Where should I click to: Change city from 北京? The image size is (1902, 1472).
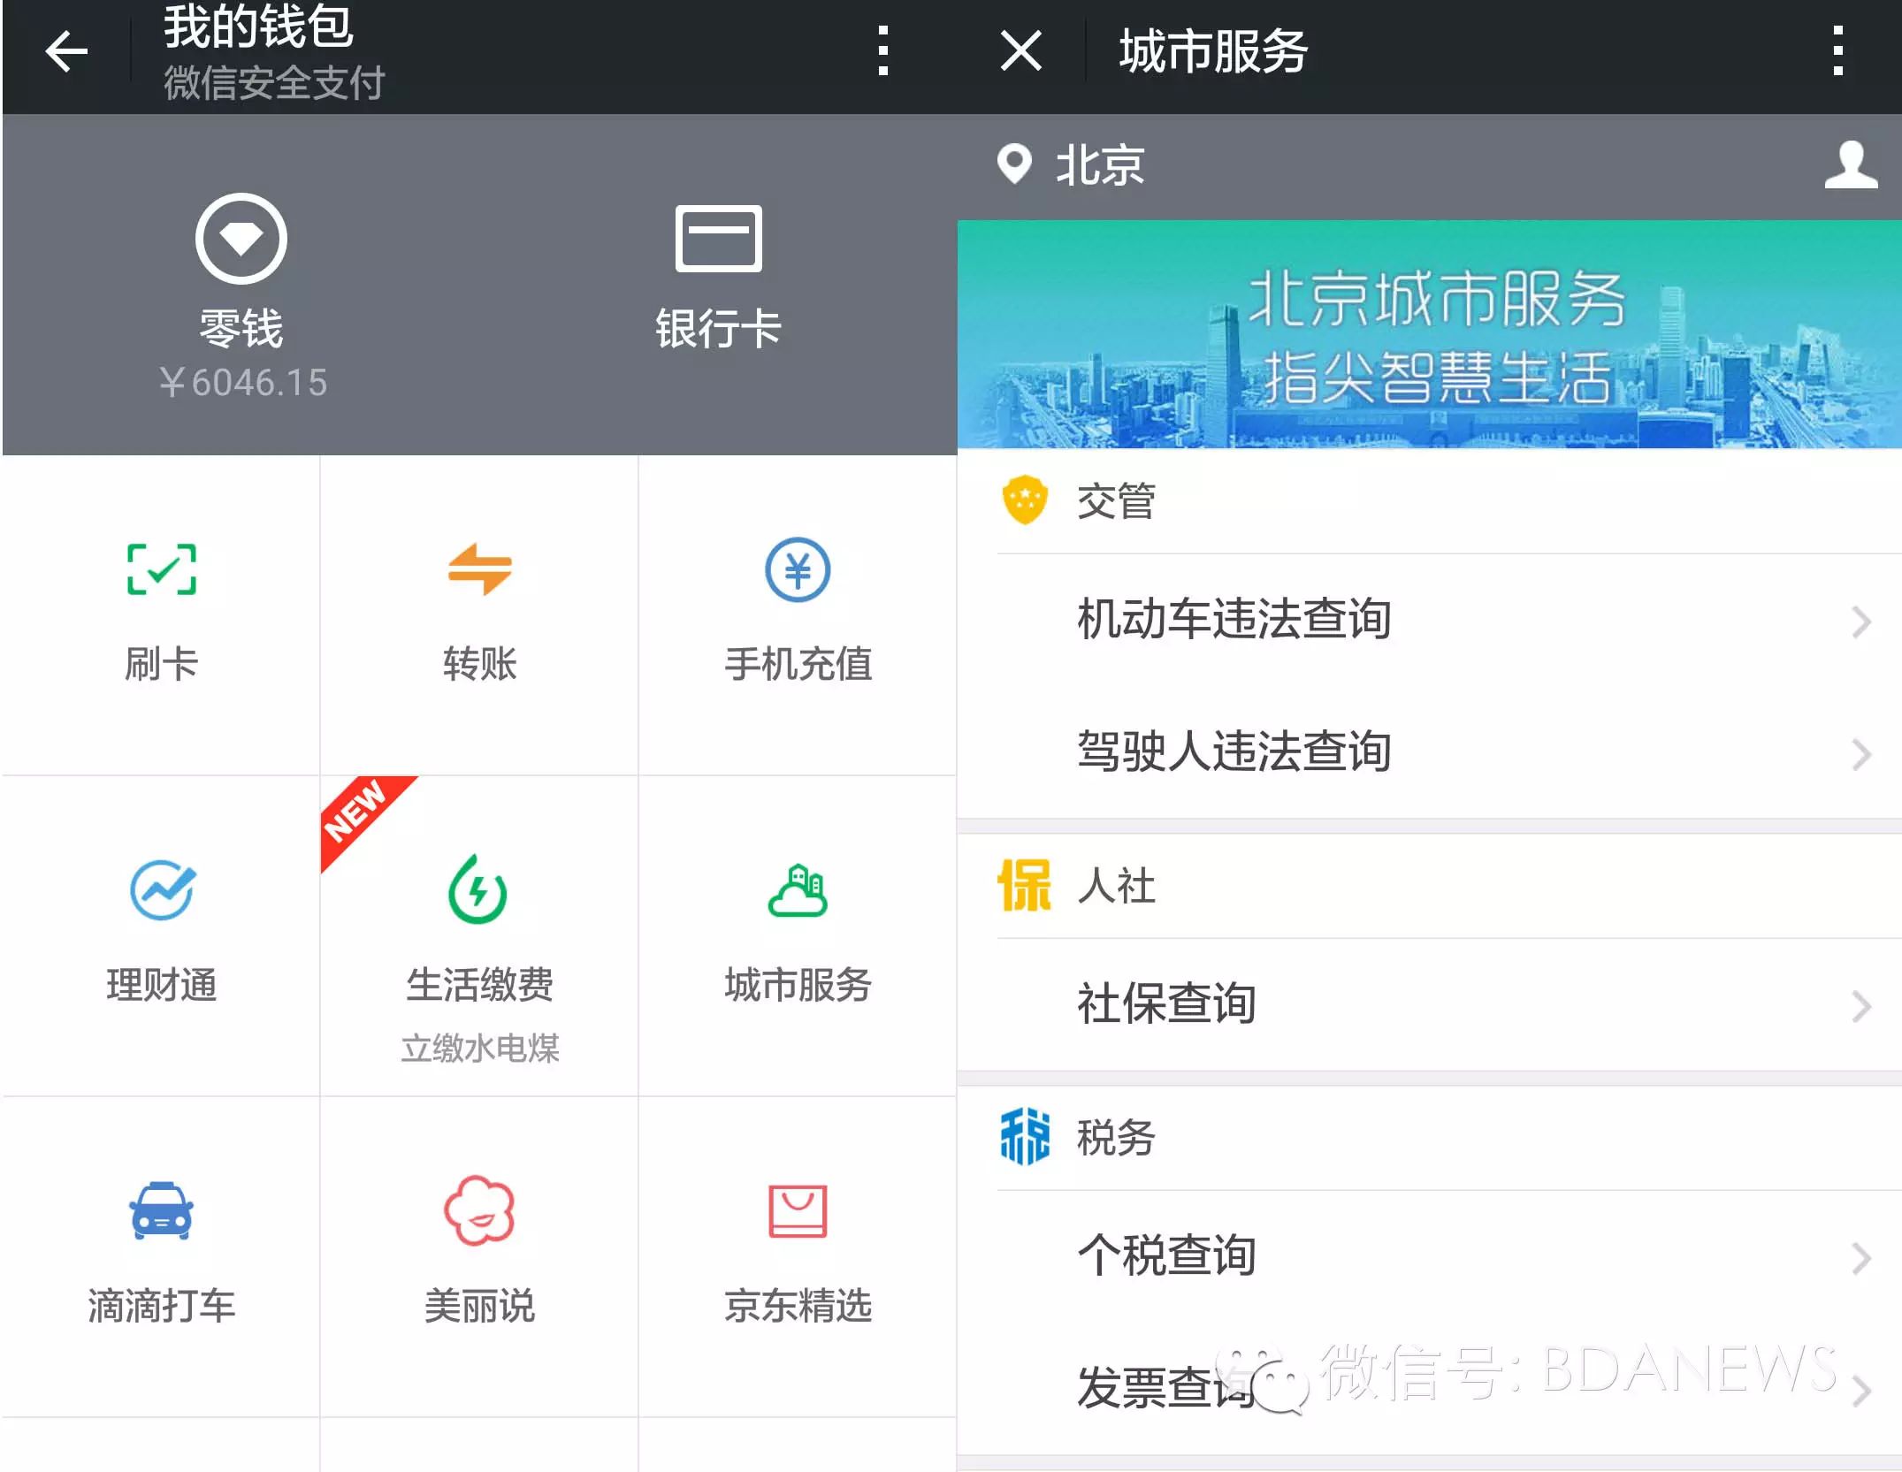[x=1099, y=165]
